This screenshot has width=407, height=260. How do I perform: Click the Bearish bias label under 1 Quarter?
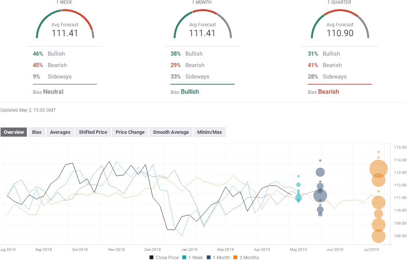(x=328, y=91)
